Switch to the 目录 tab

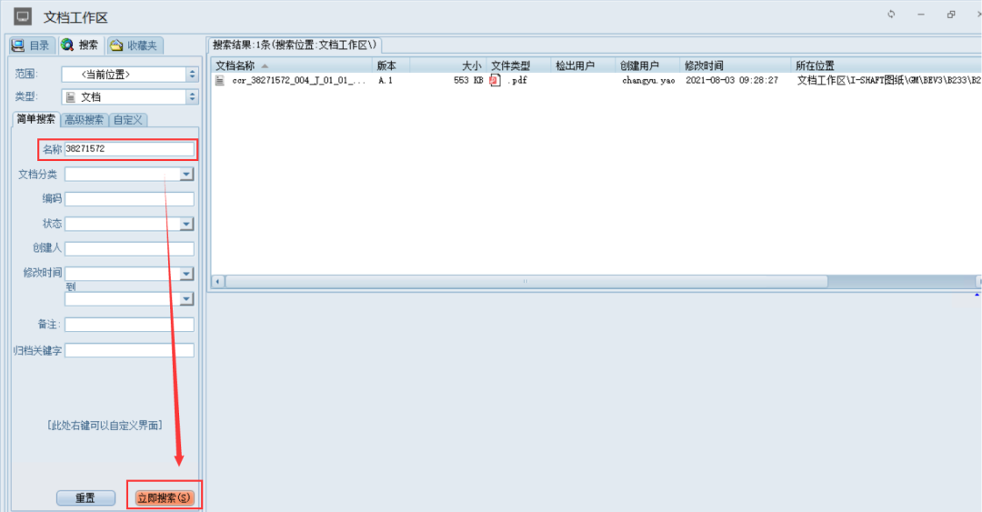[x=30, y=45]
